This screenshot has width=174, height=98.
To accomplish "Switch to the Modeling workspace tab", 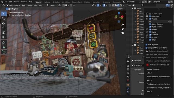I will 47,2.
